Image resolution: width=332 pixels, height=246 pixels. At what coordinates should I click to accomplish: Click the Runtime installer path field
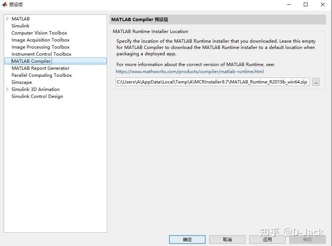tap(213, 82)
